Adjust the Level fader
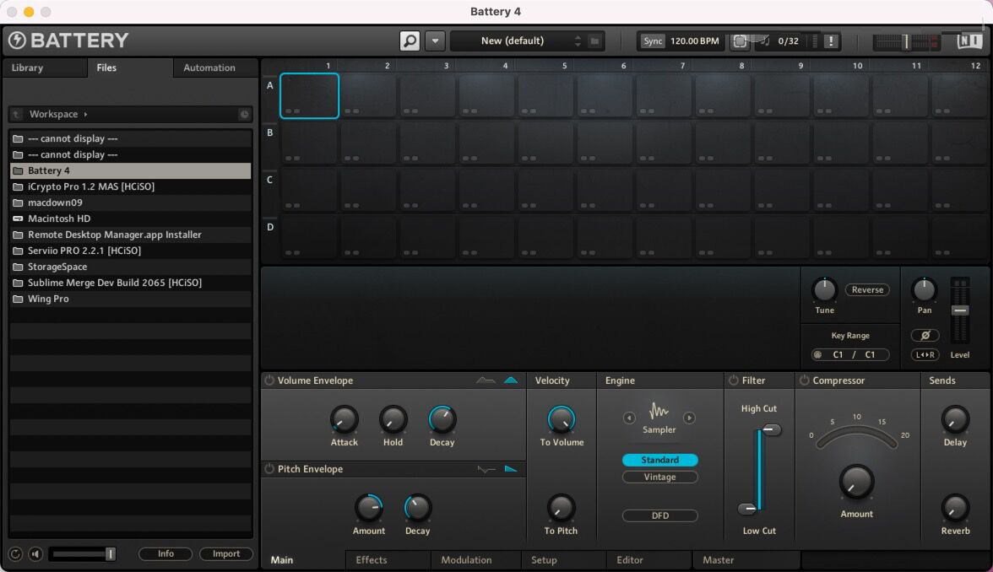Screen dimensions: 993x572 (960, 310)
